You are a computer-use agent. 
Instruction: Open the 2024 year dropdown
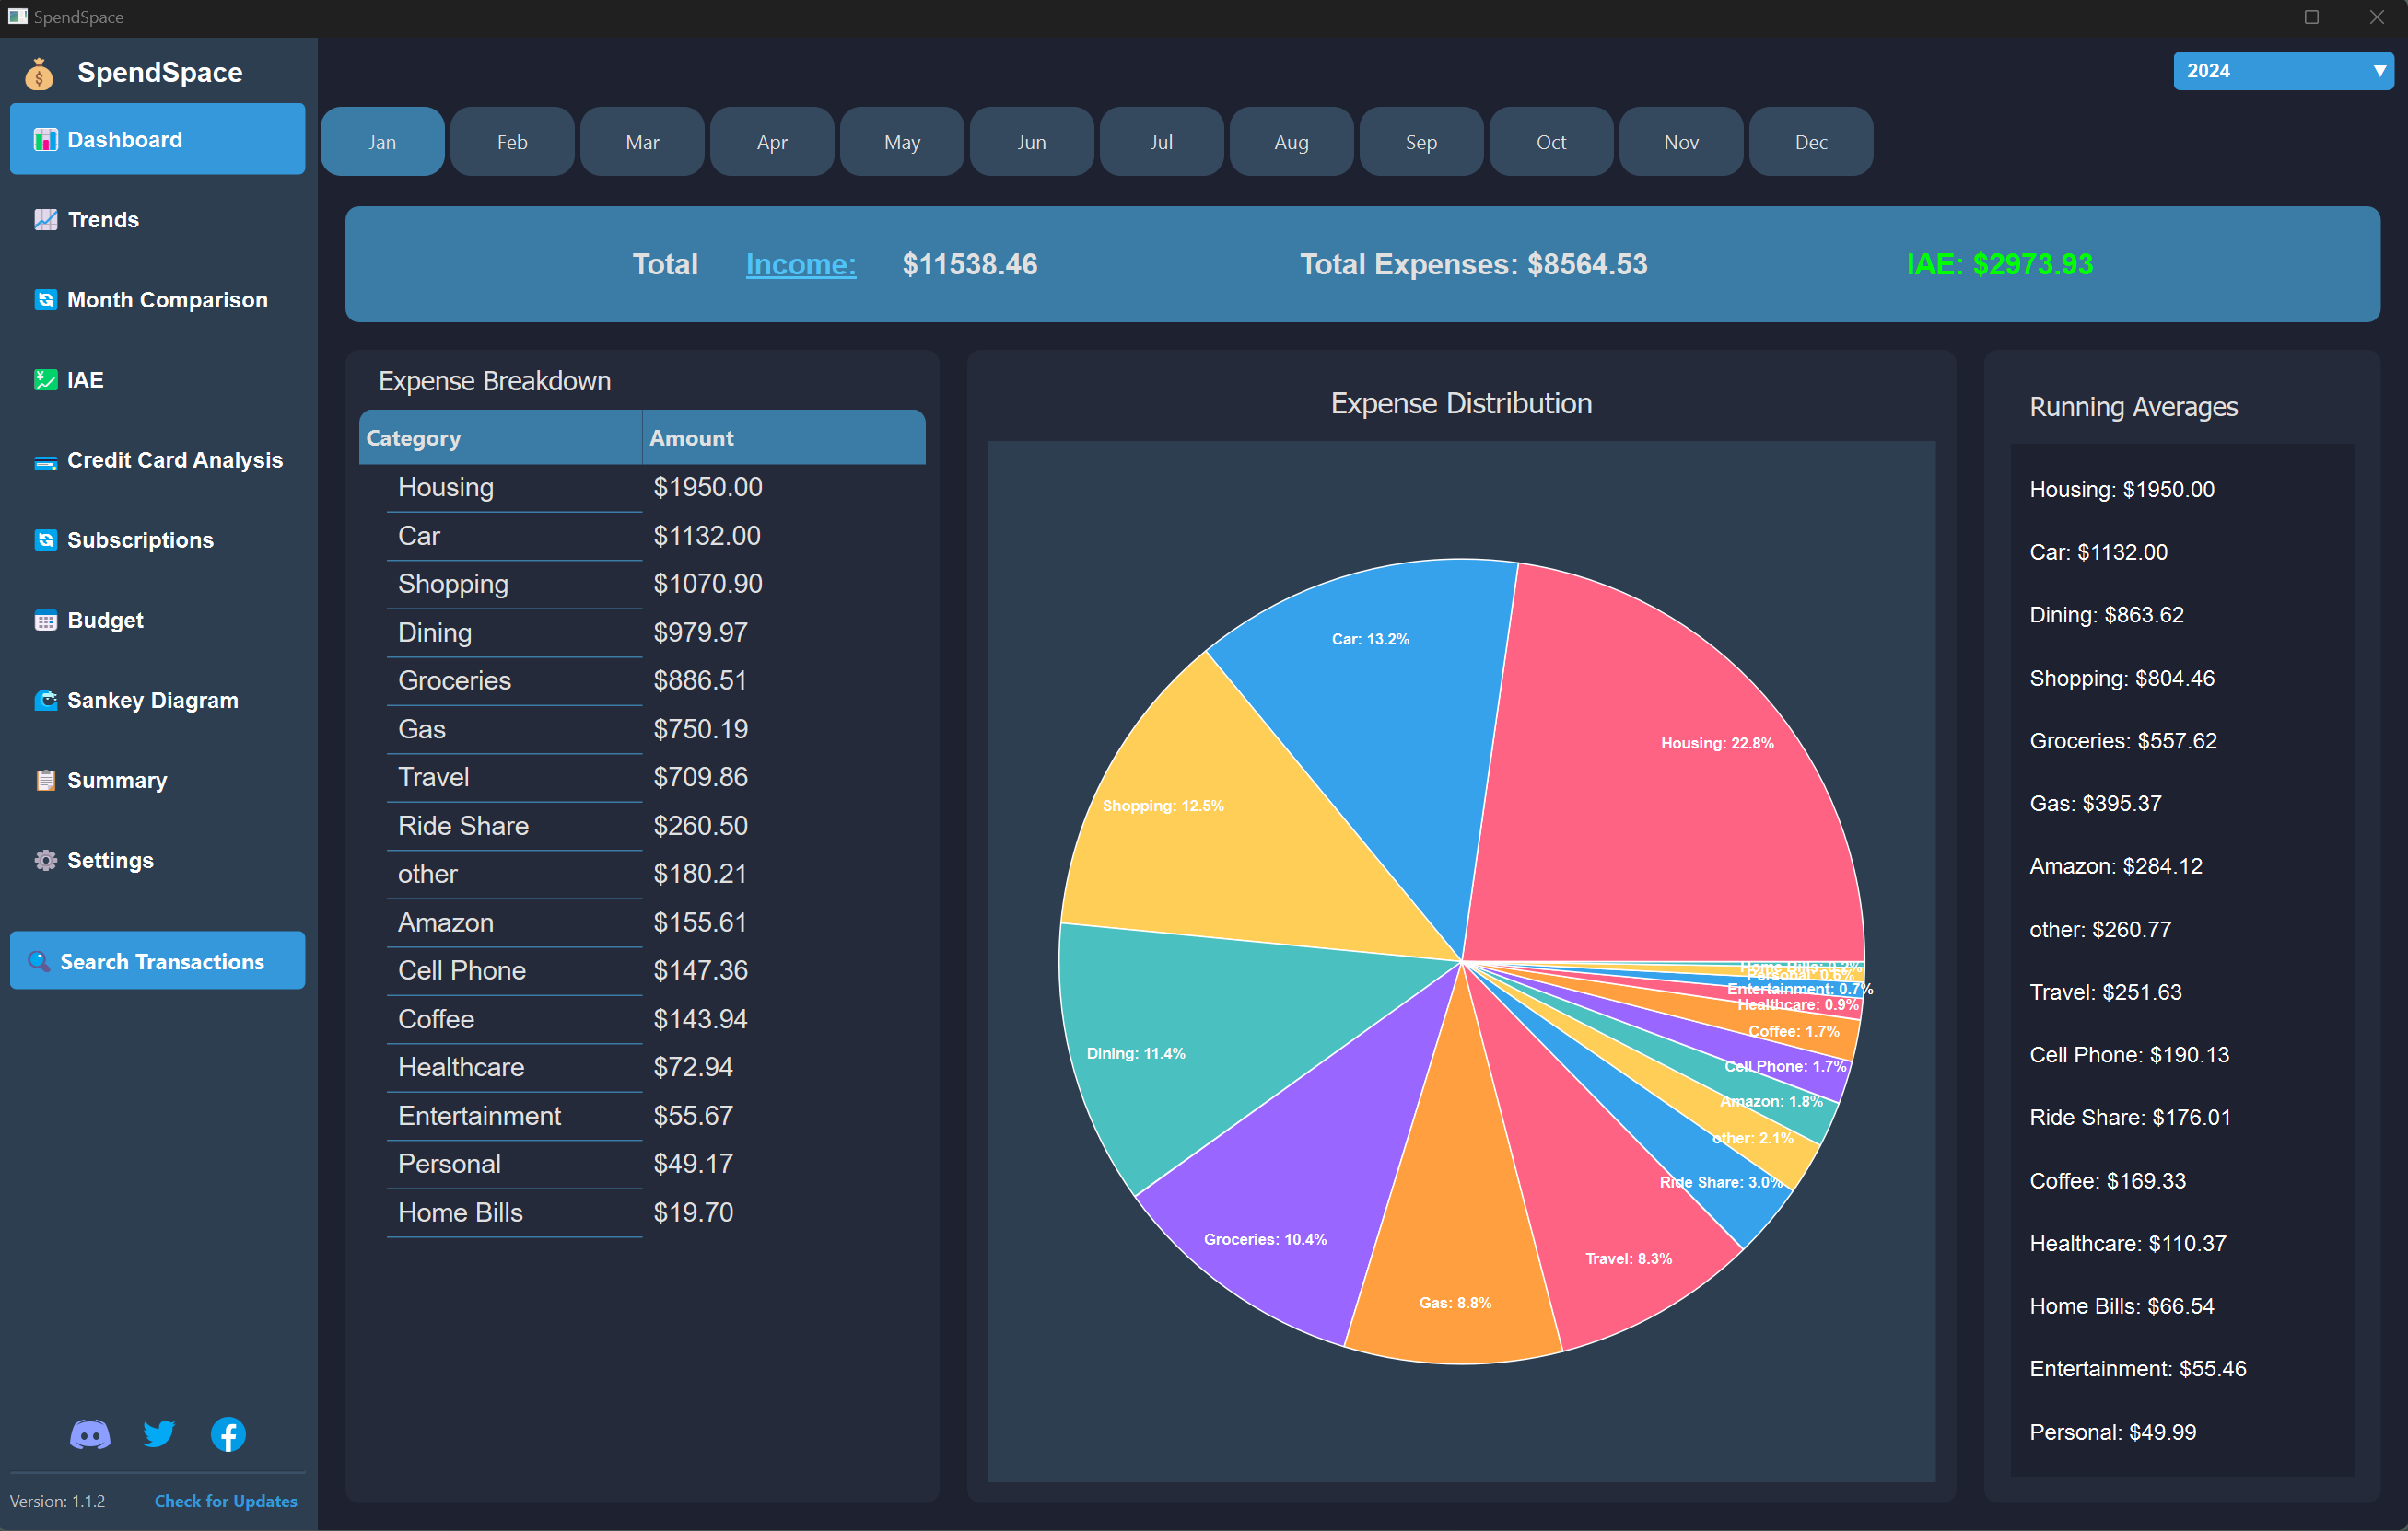pos(2270,71)
